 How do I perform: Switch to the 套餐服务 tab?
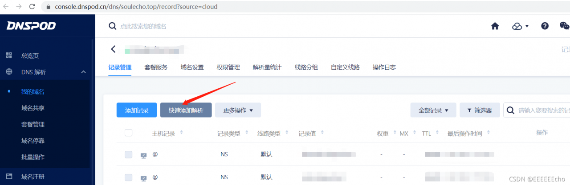(156, 67)
